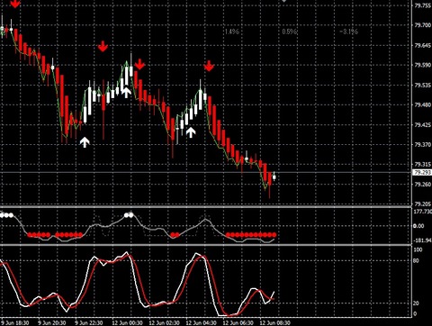Image resolution: width=432 pixels, height=326 pixels.
Task: Click the 79.205 price axis label
Action: pyautogui.click(x=423, y=204)
